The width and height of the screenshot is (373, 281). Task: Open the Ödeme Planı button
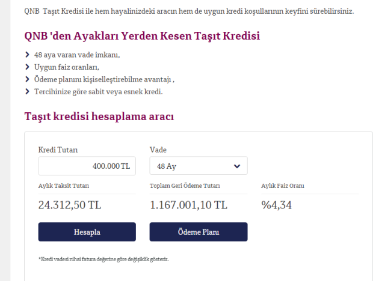click(199, 232)
